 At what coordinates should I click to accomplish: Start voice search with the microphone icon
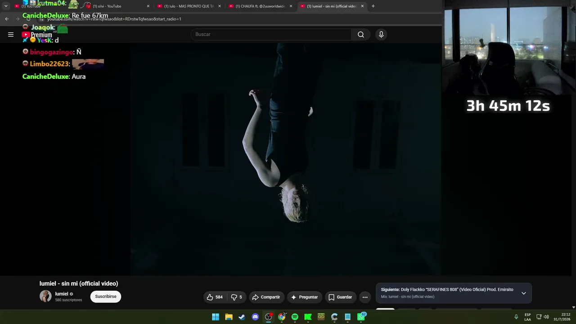click(381, 34)
